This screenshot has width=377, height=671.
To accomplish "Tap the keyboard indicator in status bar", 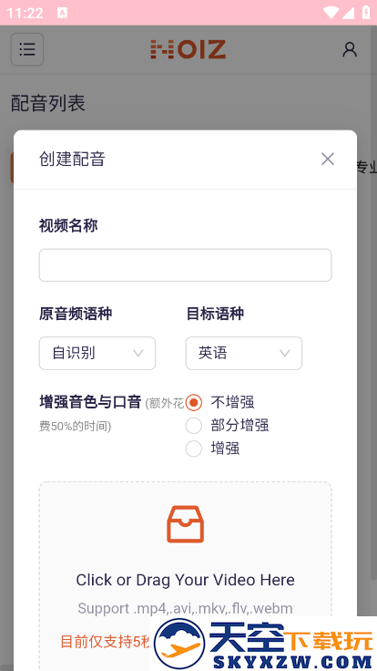I will (x=63, y=13).
